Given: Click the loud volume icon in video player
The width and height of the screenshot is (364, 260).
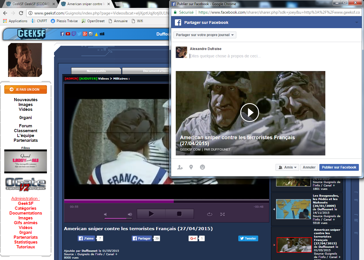Looking at the screenshot, I should click(x=130, y=214).
